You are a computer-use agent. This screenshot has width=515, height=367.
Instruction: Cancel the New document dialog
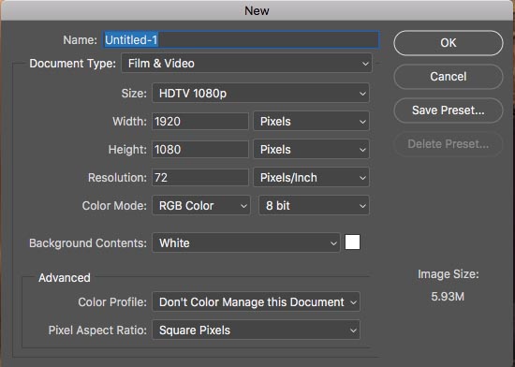click(x=448, y=77)
